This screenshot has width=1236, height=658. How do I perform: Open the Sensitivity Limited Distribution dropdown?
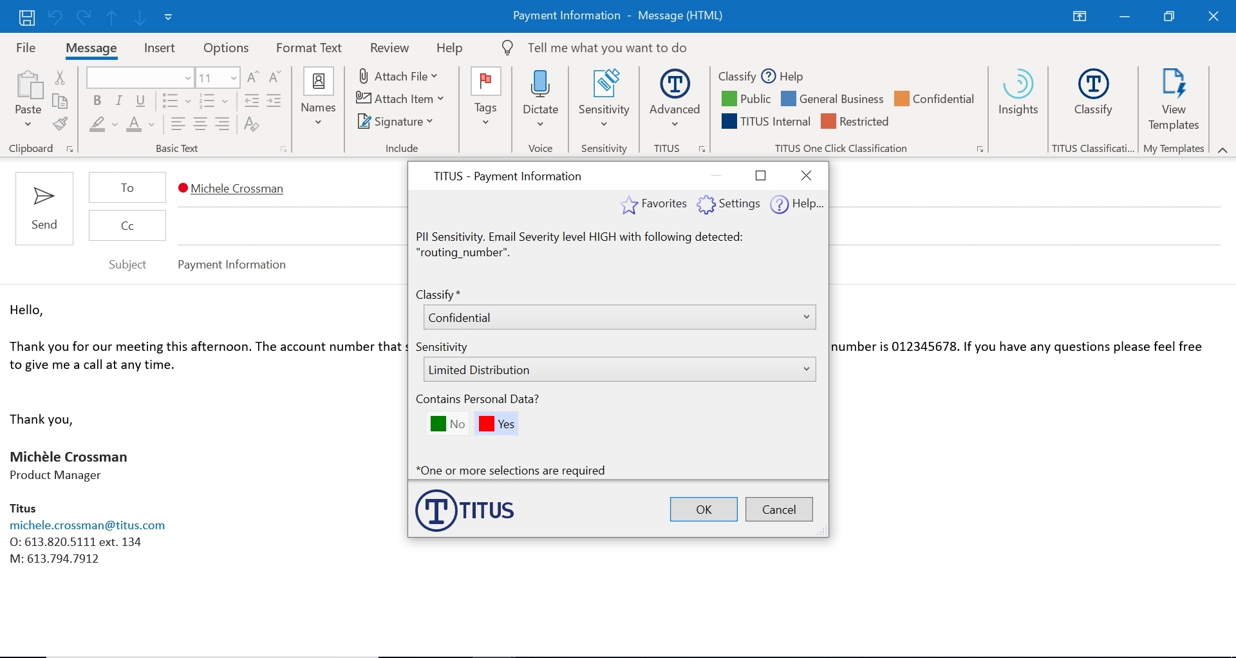tap(619, 370)
